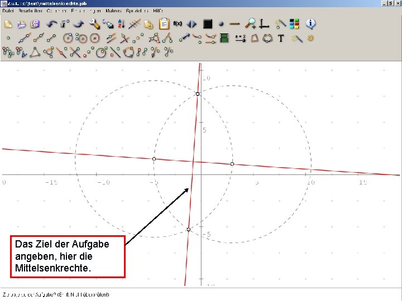Change the line thickness with brown line icon

(x=234, y=24)
